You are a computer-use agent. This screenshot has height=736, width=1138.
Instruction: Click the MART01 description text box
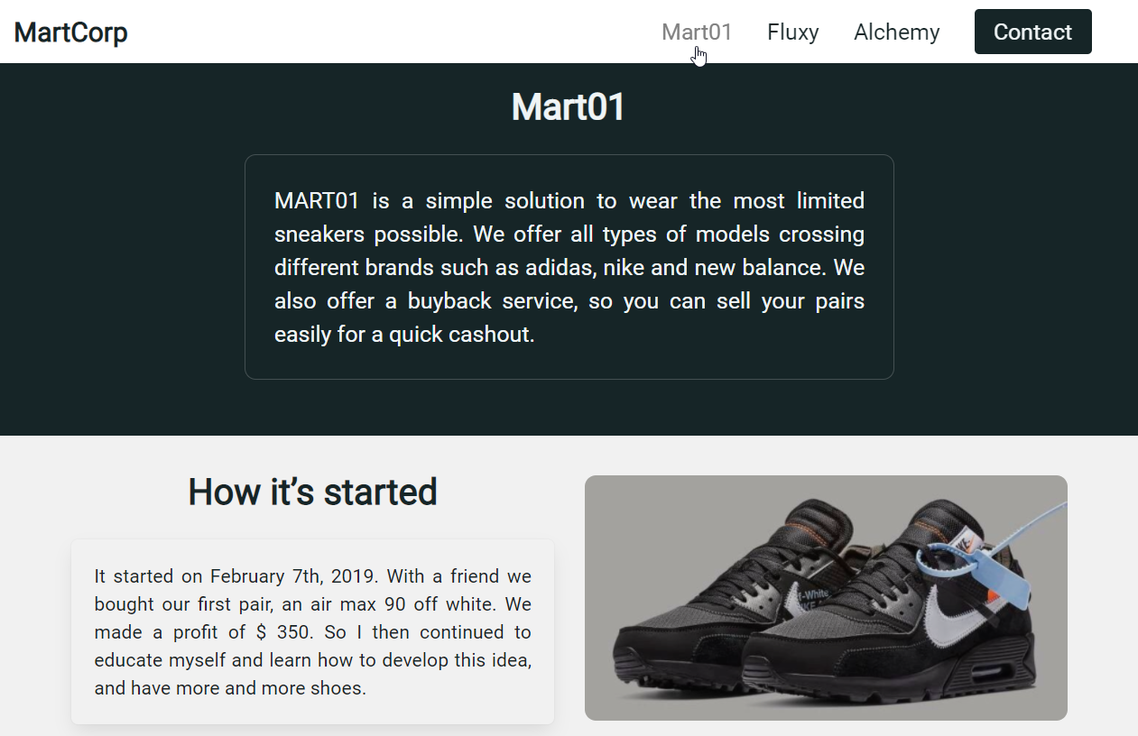[569, 267]
